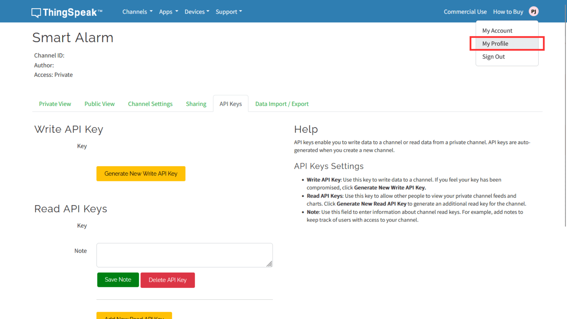The height and width of the screenshot is (319, 567).
Task: Open the How to Buy link
Action: pos(508,12)
